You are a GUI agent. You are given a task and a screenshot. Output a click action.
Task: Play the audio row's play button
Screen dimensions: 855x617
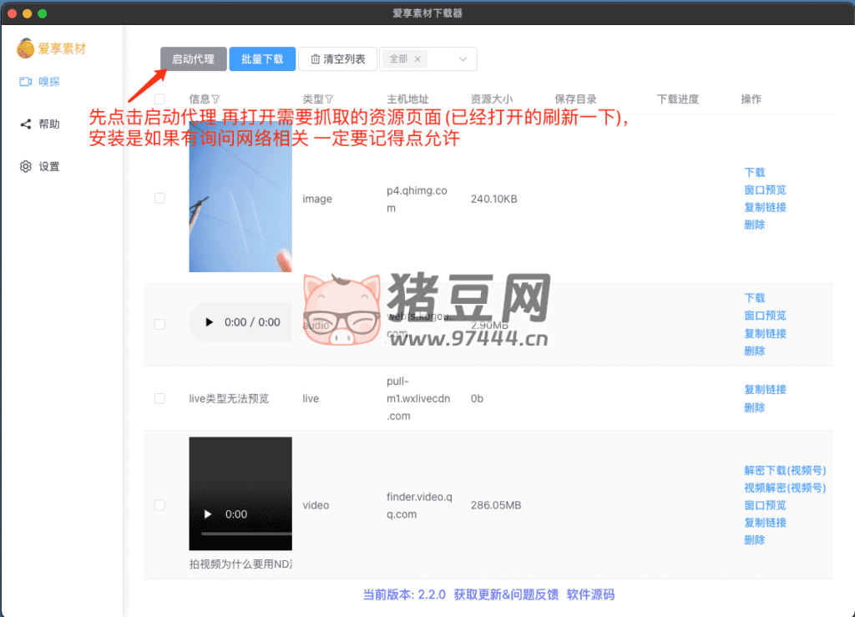210,322
